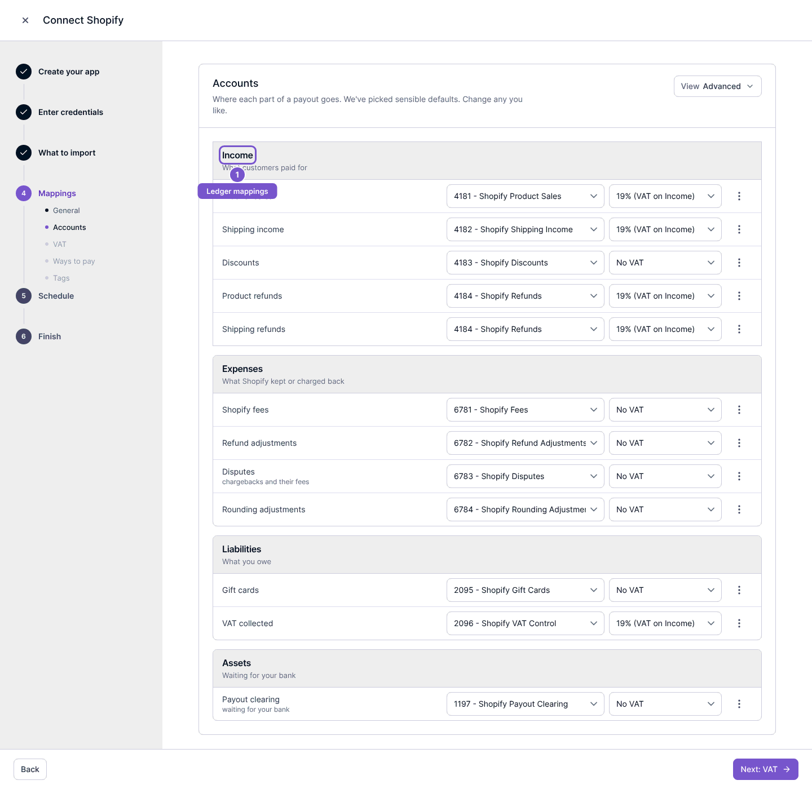Open more options for Rounding adjustments row
The height and width of the screenshot is (789, 812).
(739, 509)
